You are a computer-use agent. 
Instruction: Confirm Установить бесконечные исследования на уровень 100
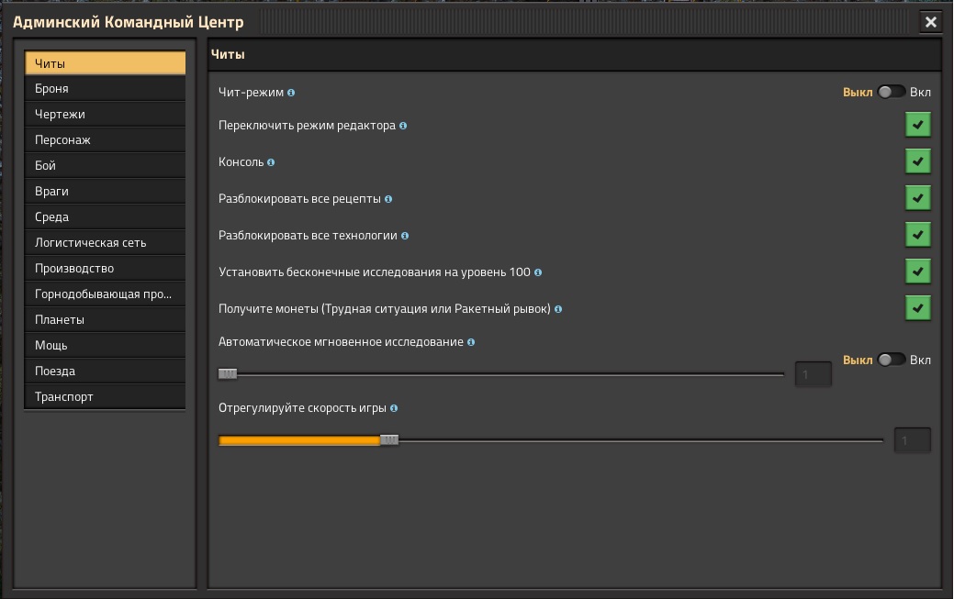click(x=917, y=271)
